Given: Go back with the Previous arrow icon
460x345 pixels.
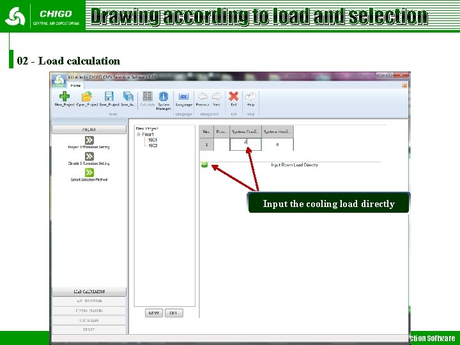Looking at the screenshot, I should pyautogui.click(x=203, y=96).
